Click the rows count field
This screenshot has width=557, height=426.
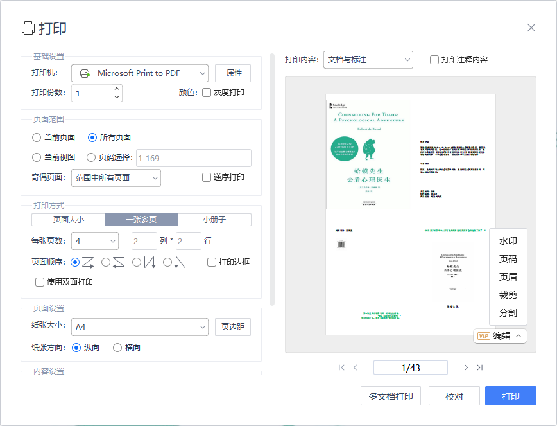point(189,241)
